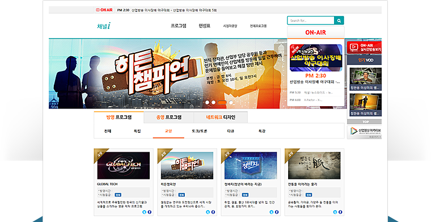Click the 산업영상아카이브 banner icon

point(353,131)
